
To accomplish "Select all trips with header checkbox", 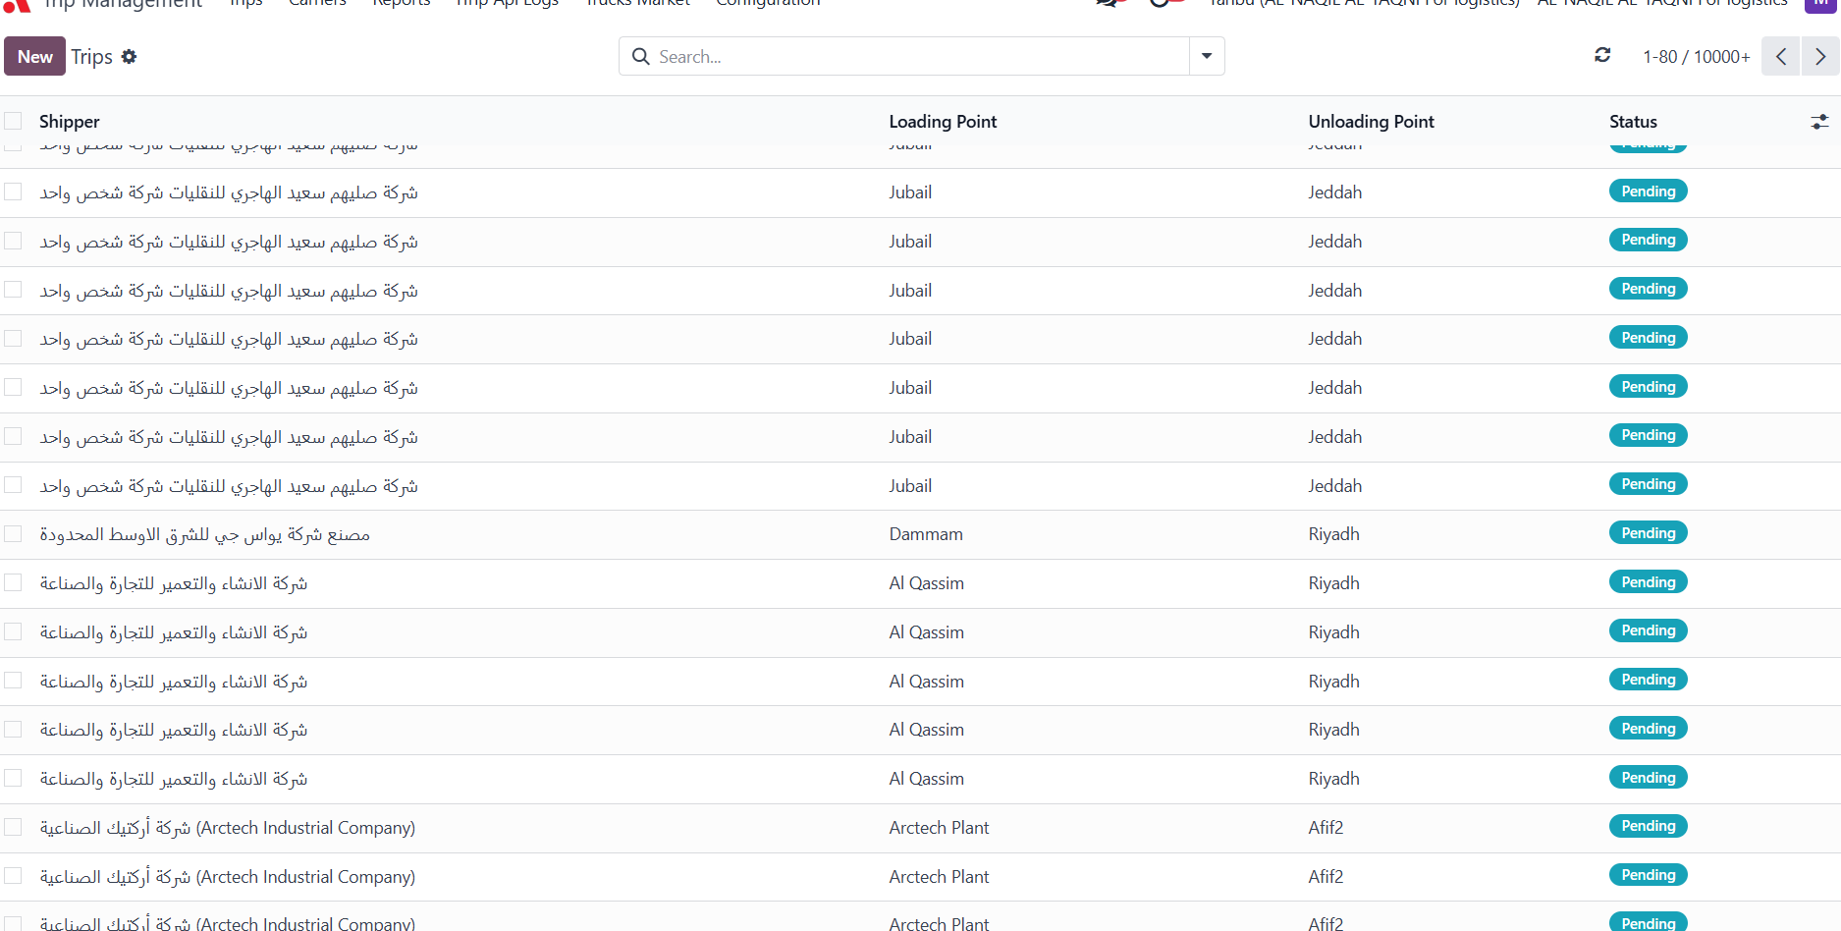I will click(x=13, y=121).
